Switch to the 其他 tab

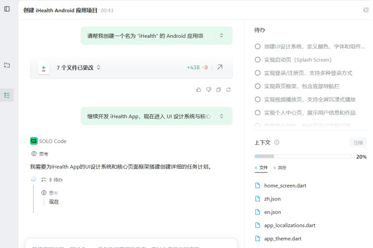click(280, 168)
